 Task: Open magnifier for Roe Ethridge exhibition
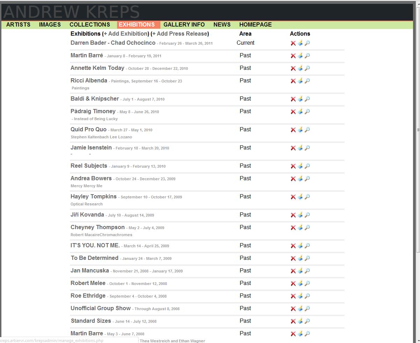click(x=307, y=296)
